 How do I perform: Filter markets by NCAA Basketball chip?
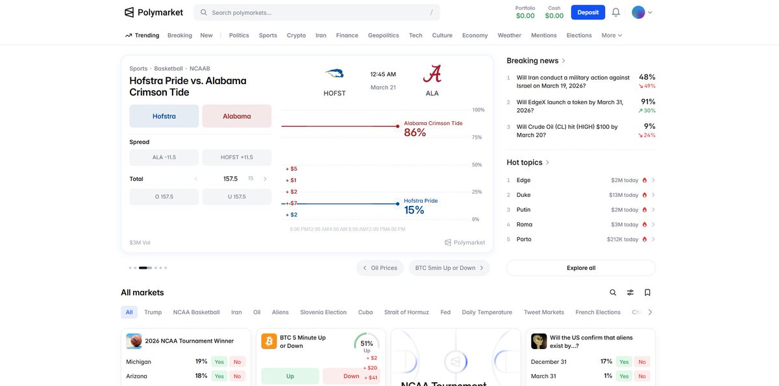[197, 312]
